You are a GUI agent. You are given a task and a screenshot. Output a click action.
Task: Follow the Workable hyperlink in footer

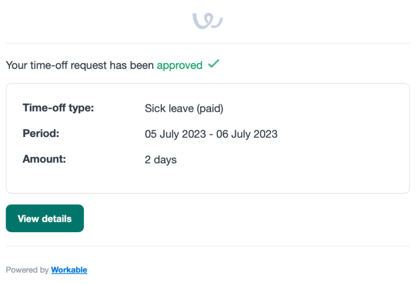tap(69, 270)
